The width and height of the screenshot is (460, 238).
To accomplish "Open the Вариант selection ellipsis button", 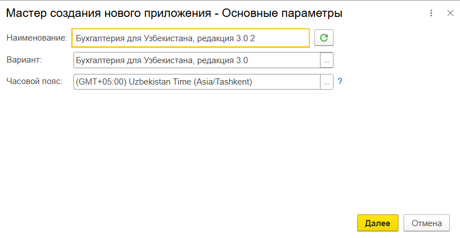I will coord(327,60).
